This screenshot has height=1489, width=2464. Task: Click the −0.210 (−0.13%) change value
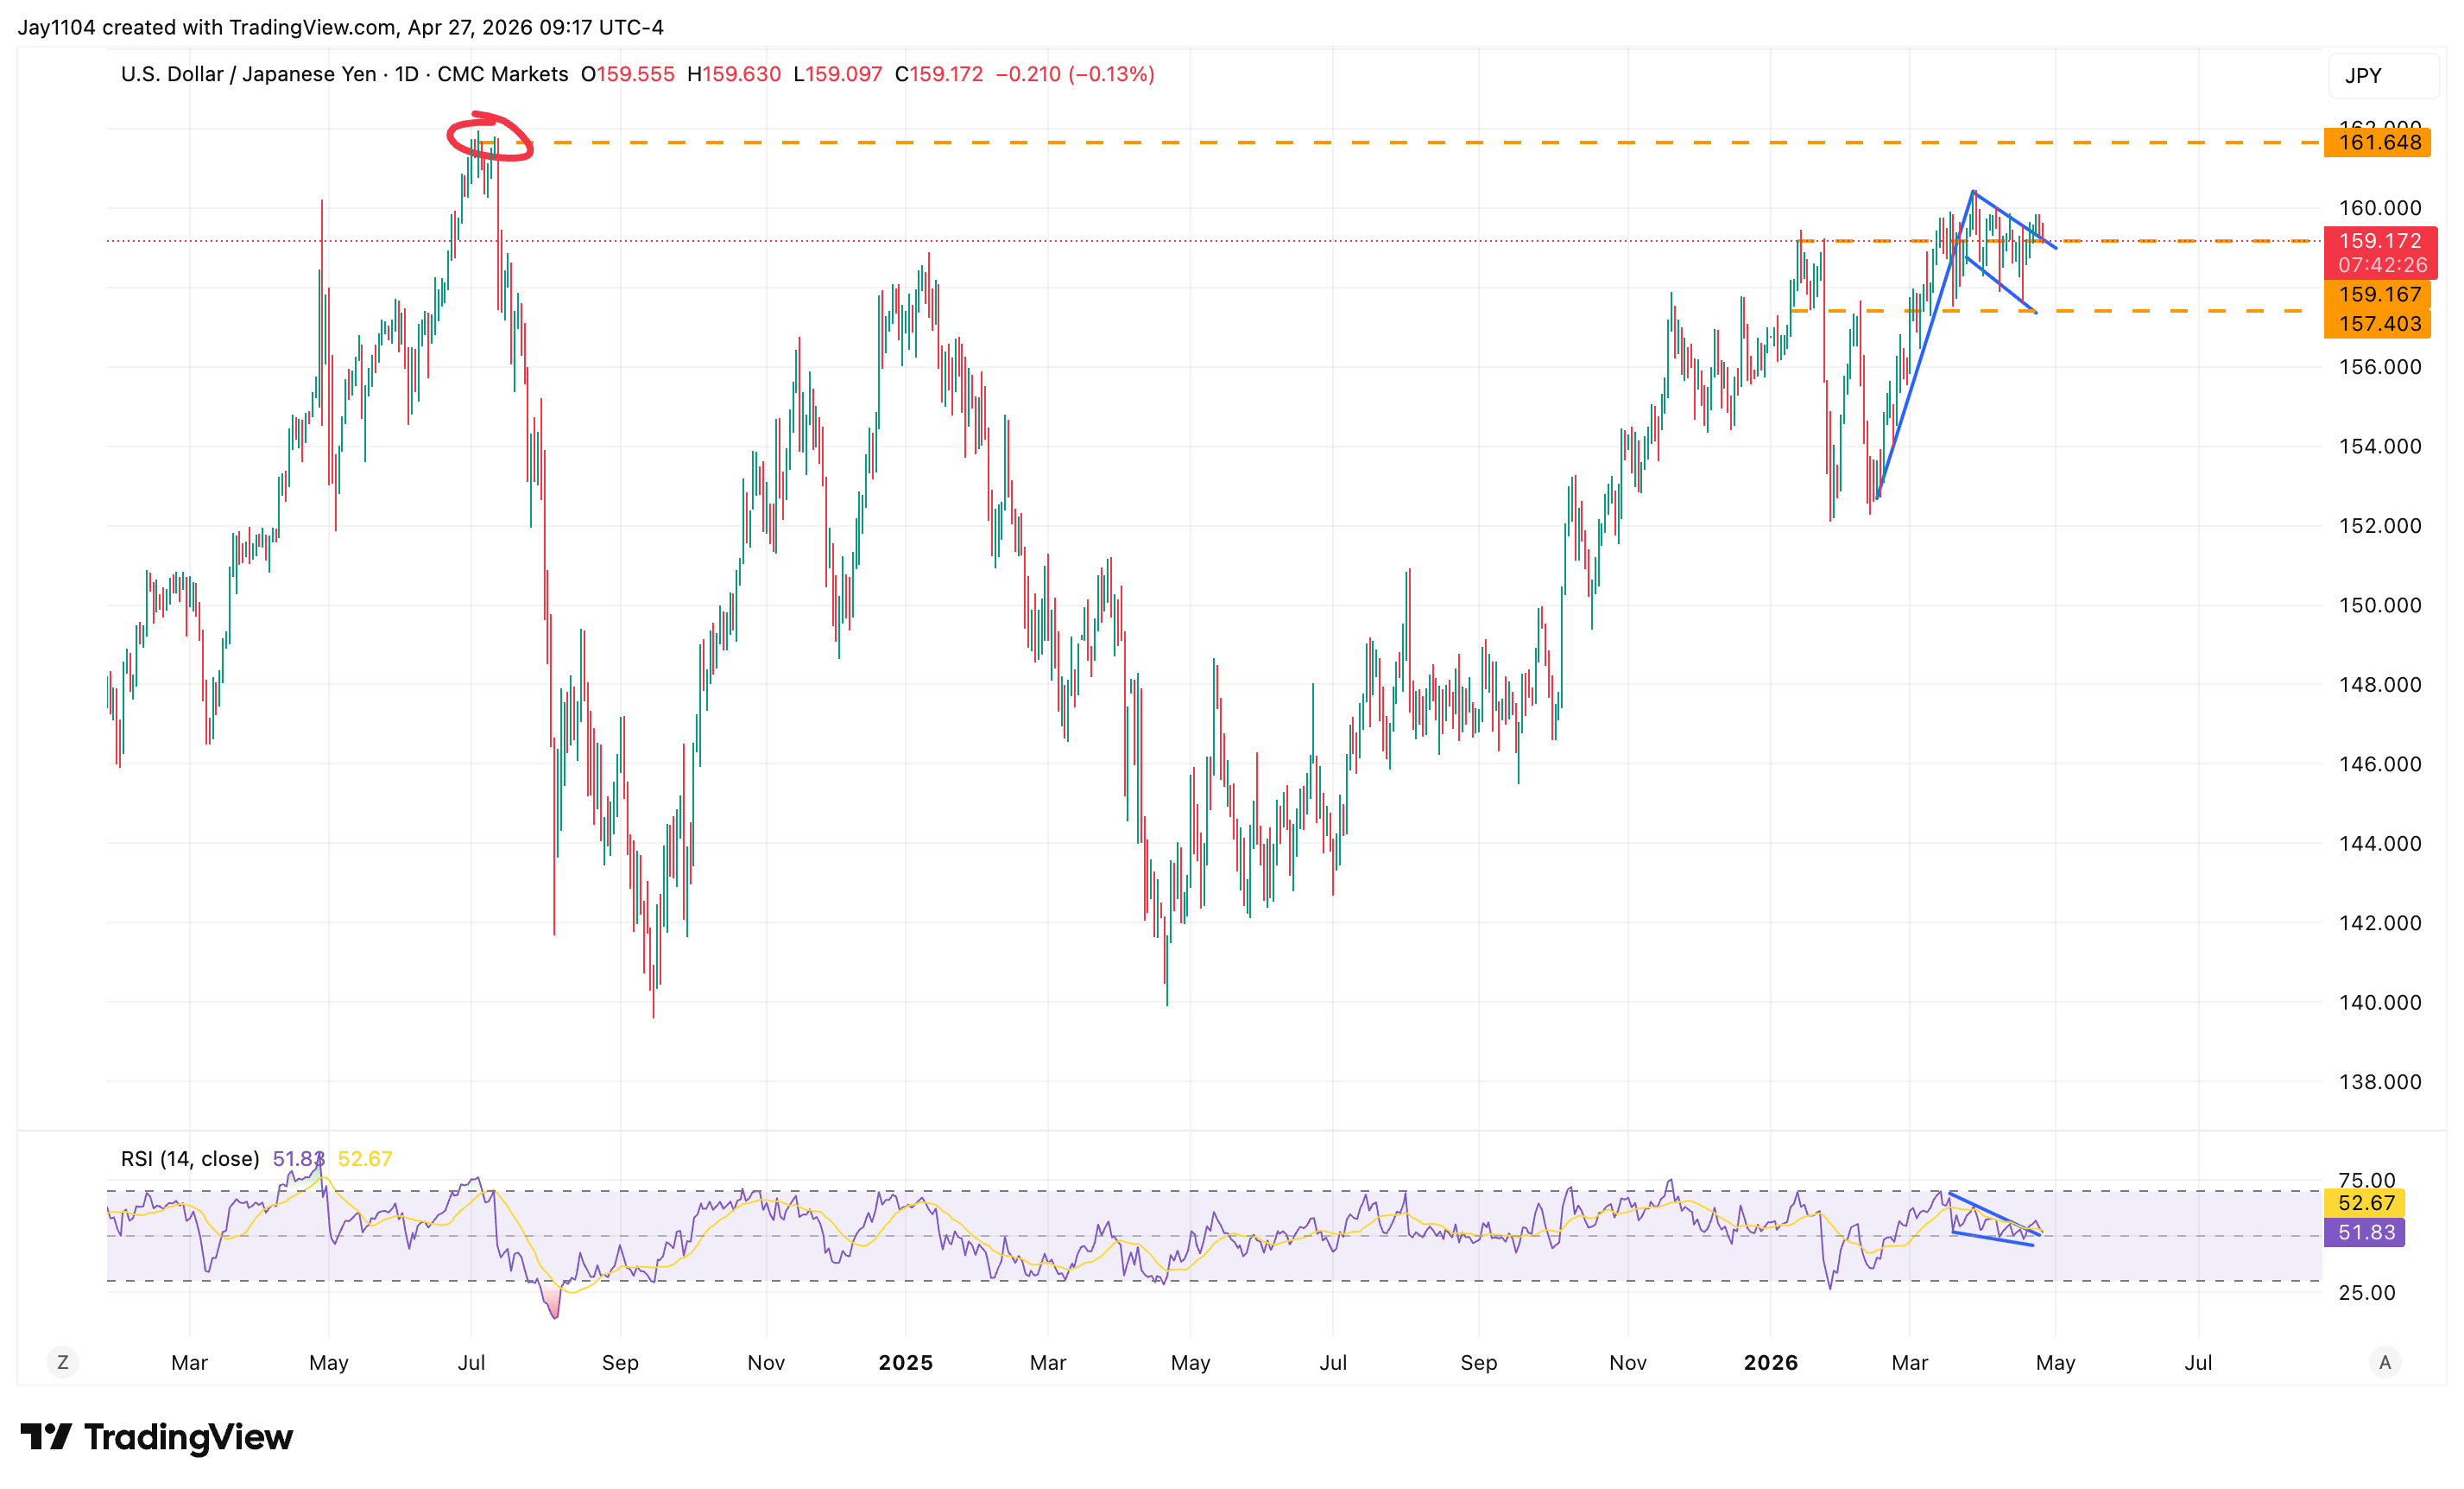click(x=1075, y=74)
